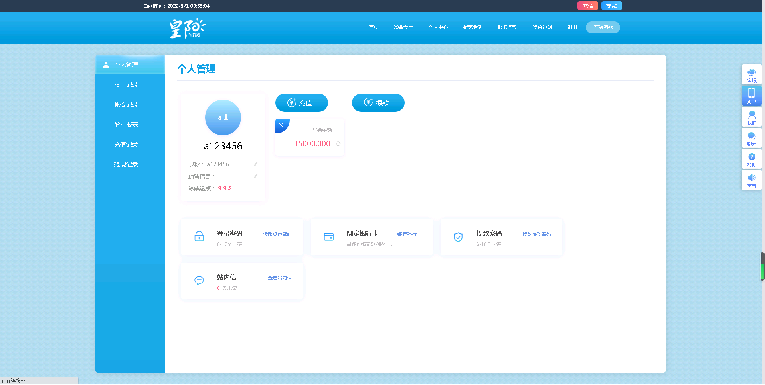Image resolution: width=765 pixels, height=385 pixels.
Task: Click the 在线客服 button in header
Action: pos(603,27)
